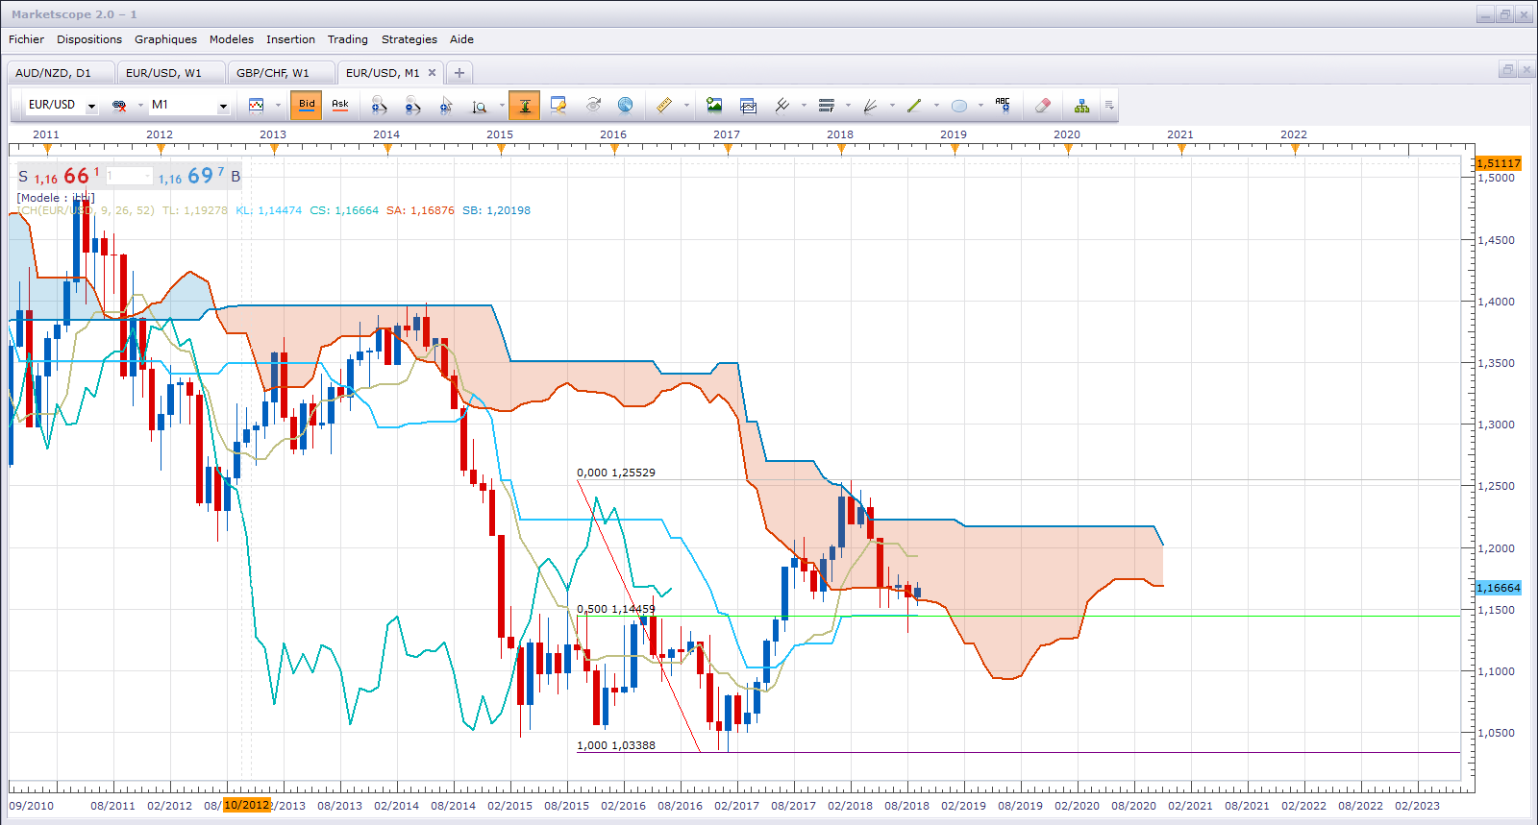Close the EUR/USD, M1 tab

pos(432,73)
